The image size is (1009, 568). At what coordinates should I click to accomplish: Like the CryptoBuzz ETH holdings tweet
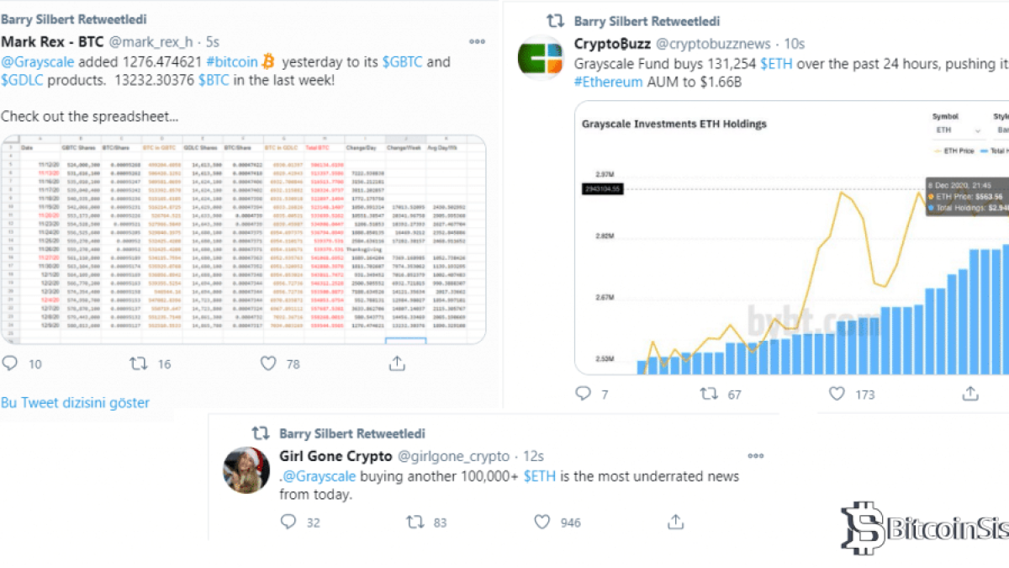tap(837, 393)
